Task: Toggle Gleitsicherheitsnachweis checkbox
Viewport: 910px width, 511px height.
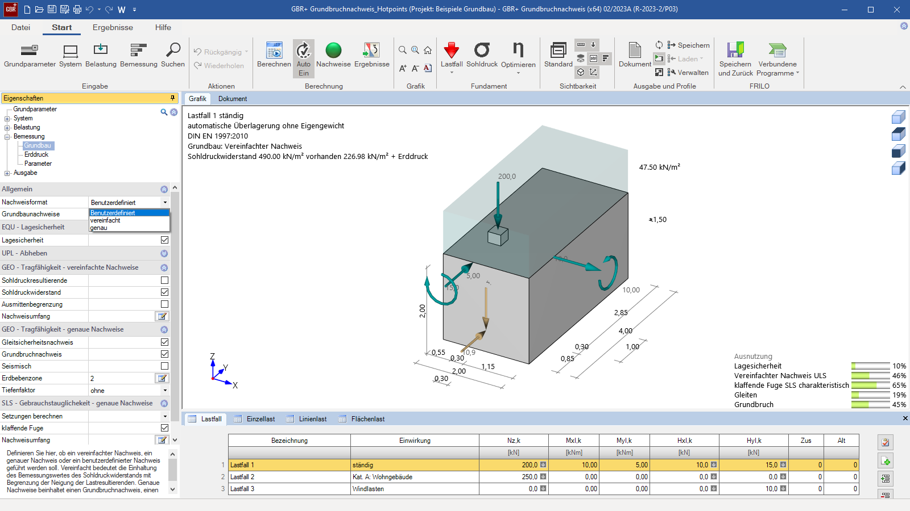Action: point(164,342)
